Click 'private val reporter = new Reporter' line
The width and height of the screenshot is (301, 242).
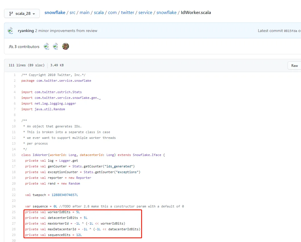point(58,178)
